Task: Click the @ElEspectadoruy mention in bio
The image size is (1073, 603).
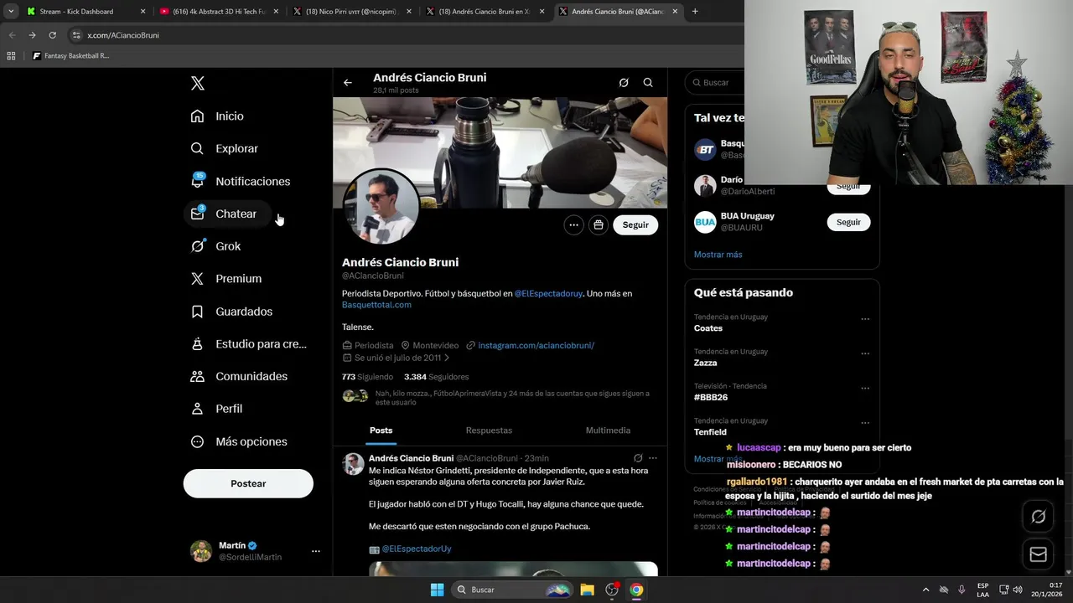Action: pyautogui.click(x=548, y=293)
